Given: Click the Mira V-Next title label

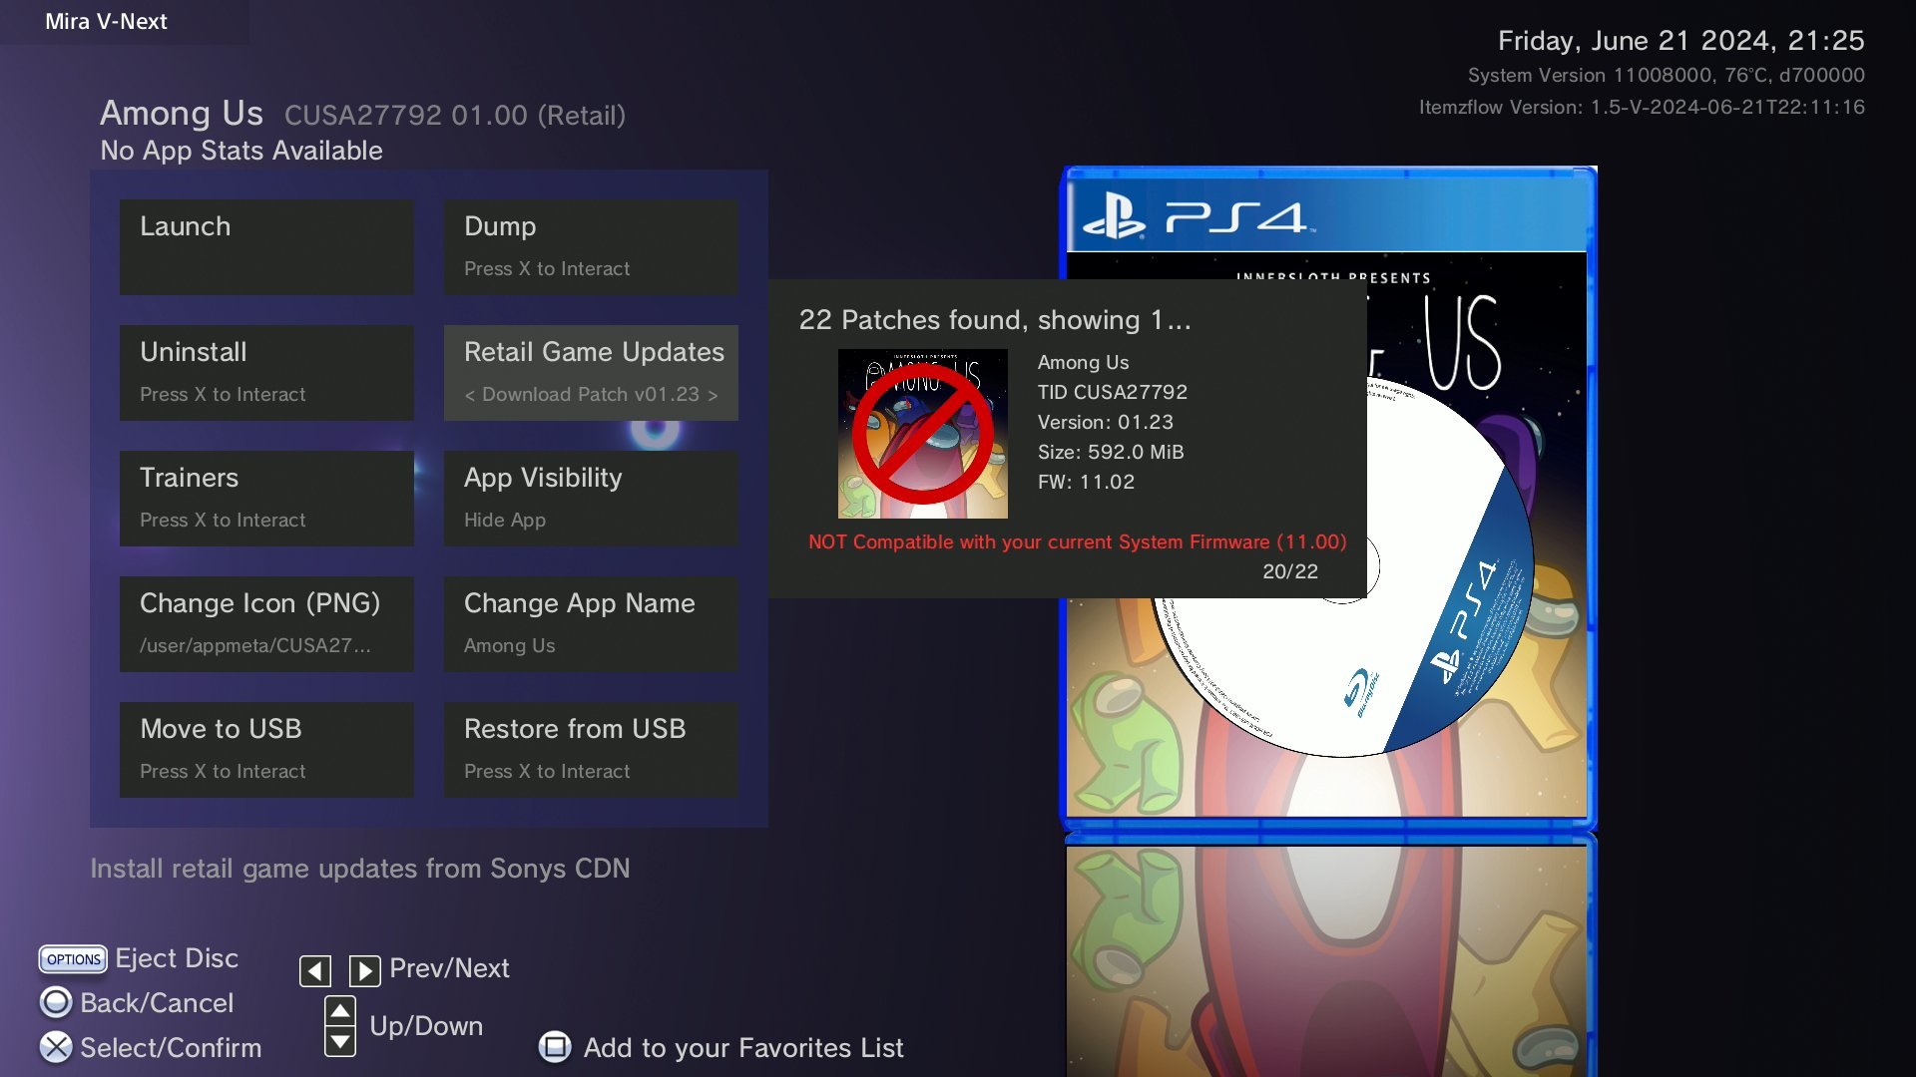Looking at the screenshot, I should pyautogui.click(x=106, y=22).
